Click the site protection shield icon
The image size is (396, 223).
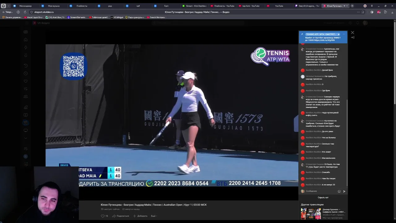[x=32, y=12]
